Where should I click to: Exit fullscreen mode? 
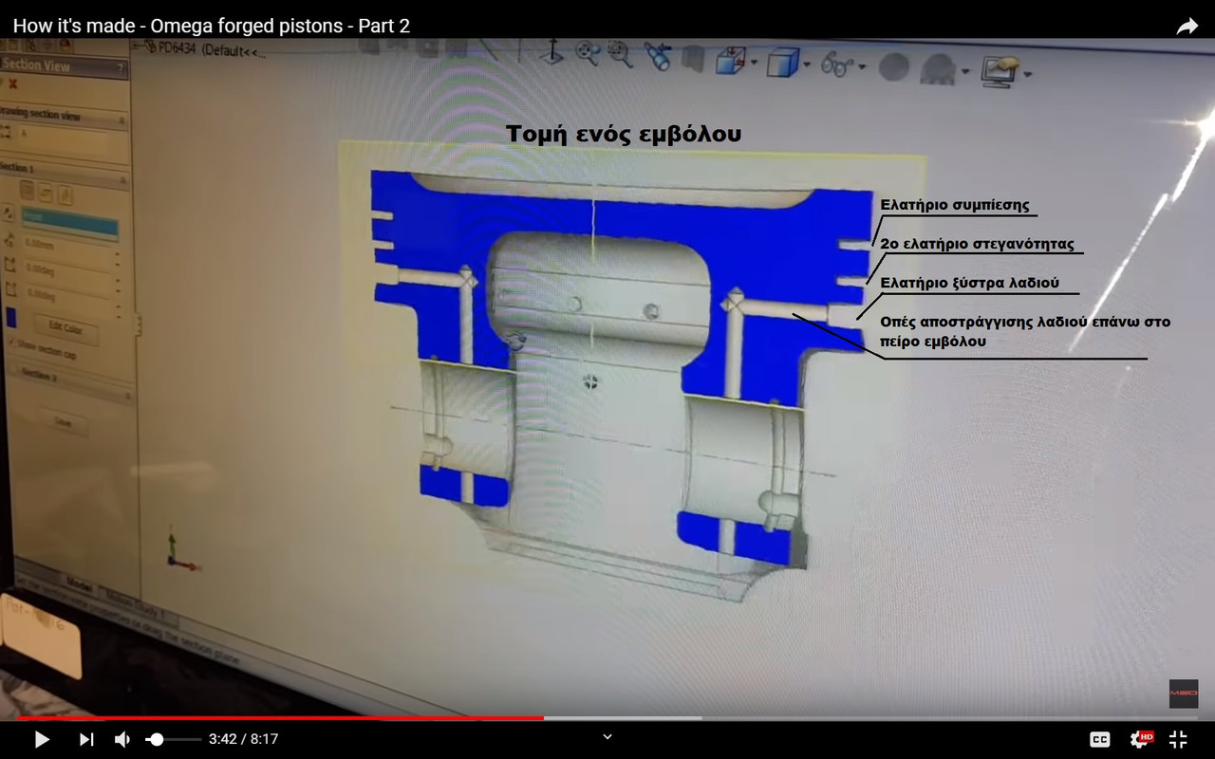tap(1178, 739)
